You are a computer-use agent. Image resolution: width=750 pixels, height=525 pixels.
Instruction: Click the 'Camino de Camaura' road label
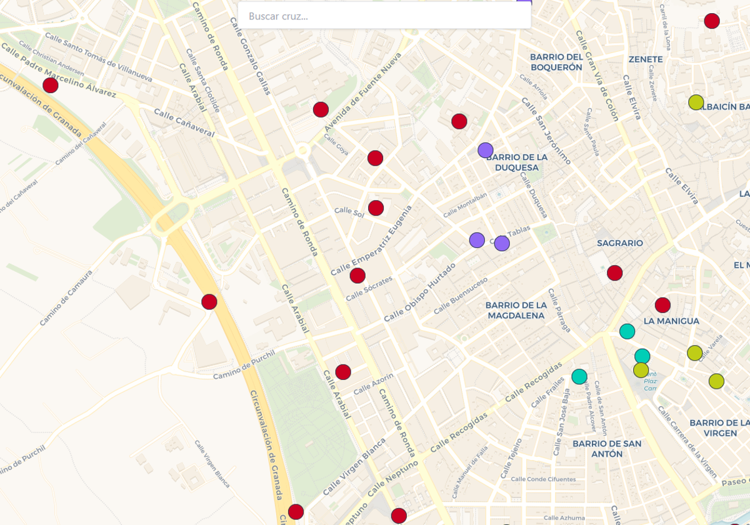click(x=66, y=297)
